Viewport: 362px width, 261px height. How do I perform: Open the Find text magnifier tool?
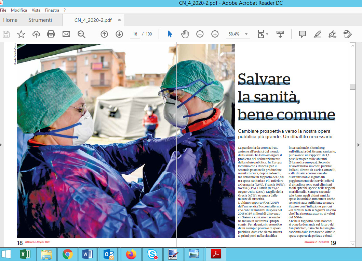(81, 34)
